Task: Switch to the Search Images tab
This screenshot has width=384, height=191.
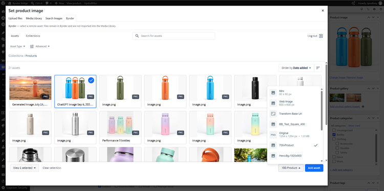Action: [x=54, y=18]
